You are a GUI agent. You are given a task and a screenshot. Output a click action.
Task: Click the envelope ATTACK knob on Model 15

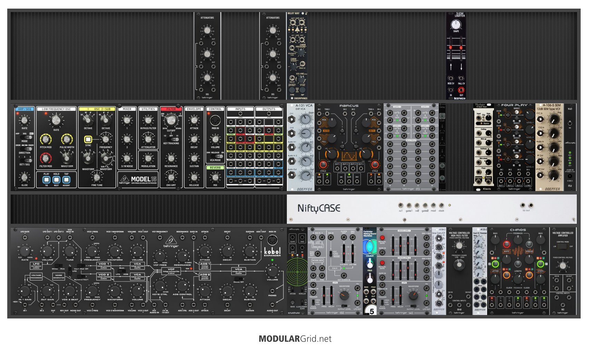pos(194,120)
